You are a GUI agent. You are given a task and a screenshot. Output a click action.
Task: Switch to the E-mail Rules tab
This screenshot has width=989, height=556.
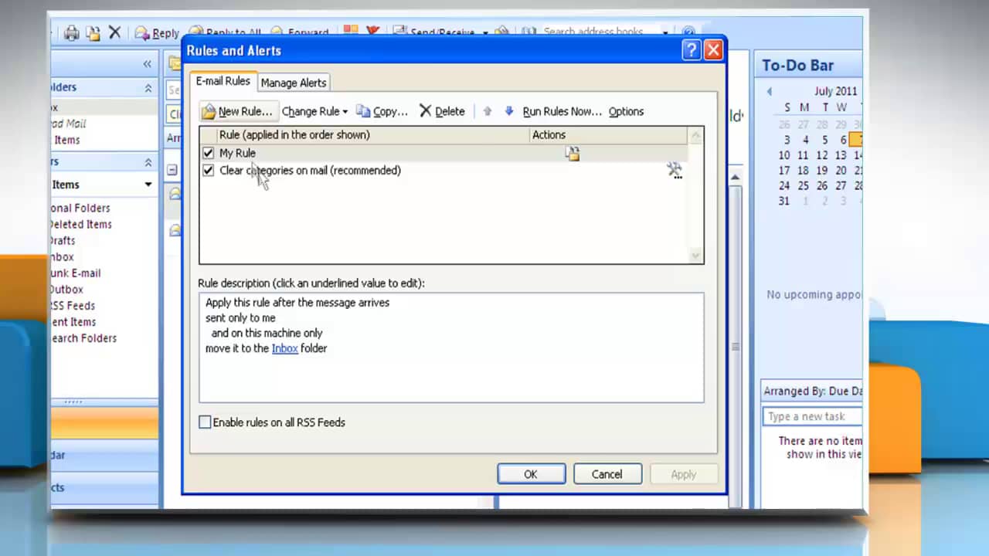click(223, 81)
